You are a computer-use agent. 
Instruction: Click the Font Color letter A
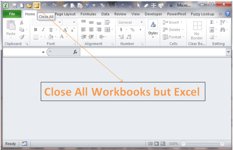tap(62, 36)
